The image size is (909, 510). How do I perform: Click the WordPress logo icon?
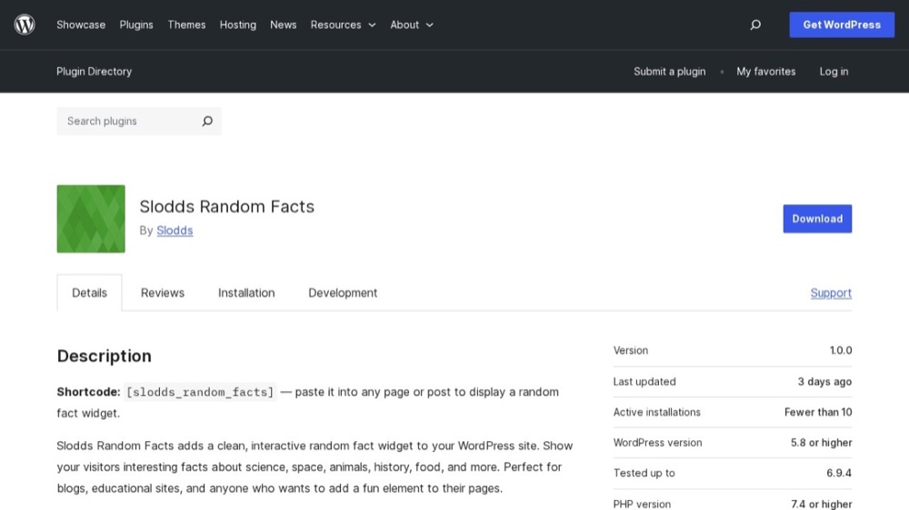[25, 25]
